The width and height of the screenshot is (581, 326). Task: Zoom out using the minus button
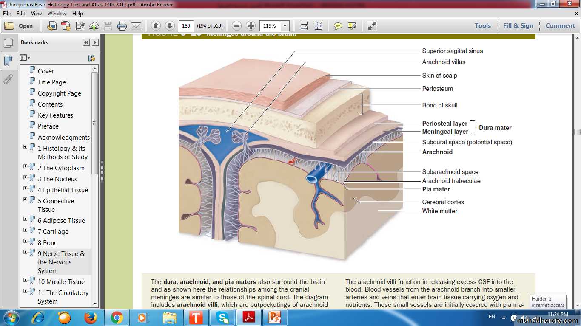(x=237, y=26)
